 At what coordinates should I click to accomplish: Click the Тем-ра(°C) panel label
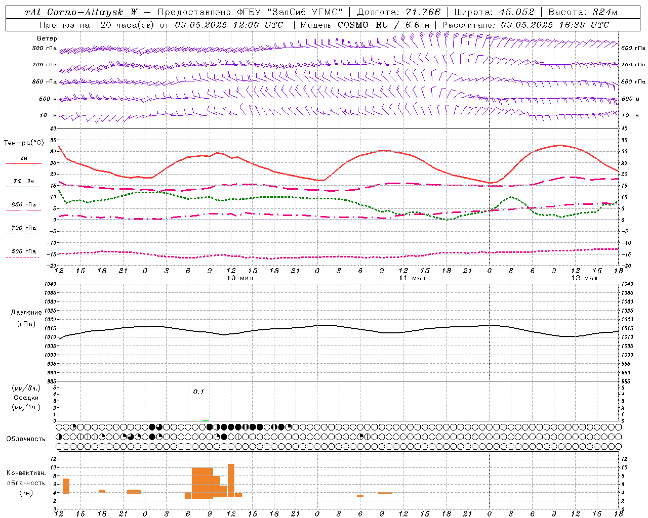(x=24, y=143)
